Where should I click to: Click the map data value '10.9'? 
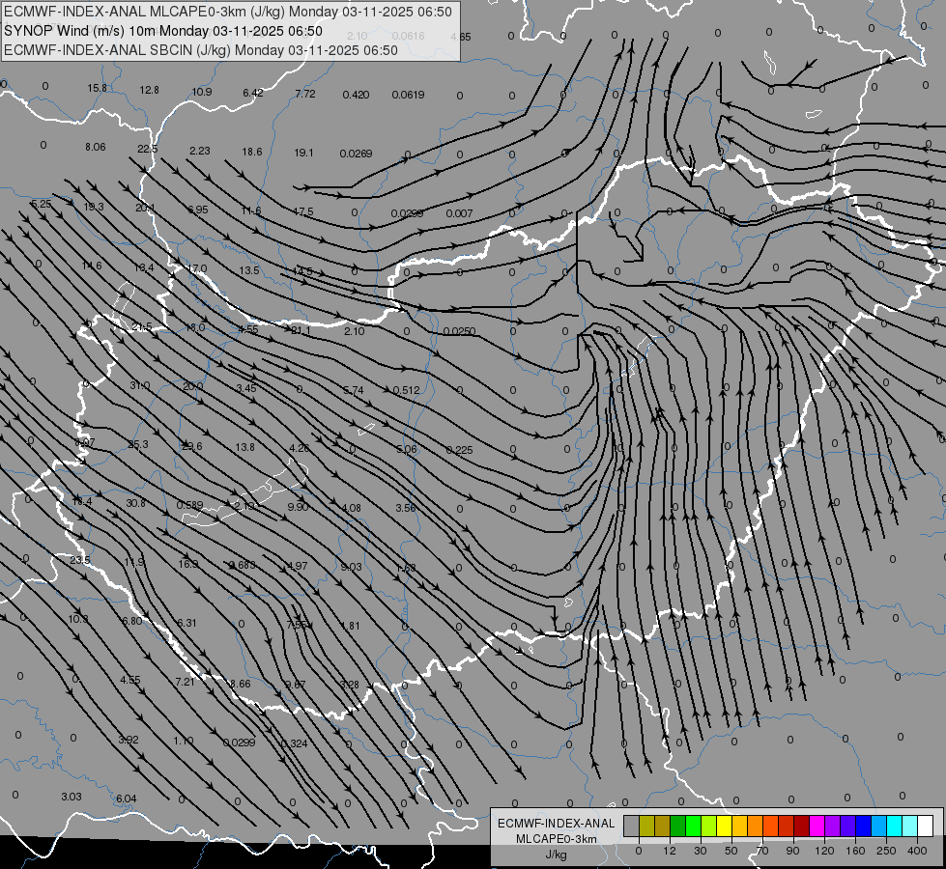(x=202, y=92)
